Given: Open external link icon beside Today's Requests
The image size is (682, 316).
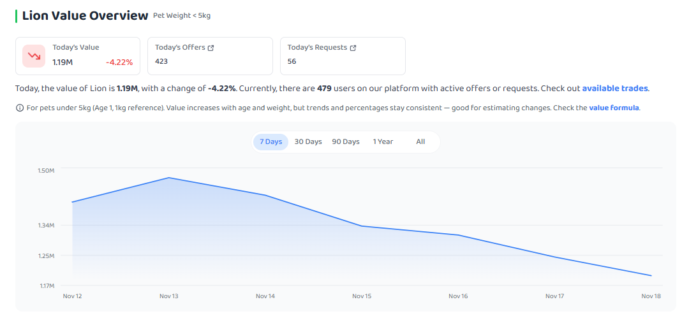Looking at the screenshot, I should [x=353, y=48].
